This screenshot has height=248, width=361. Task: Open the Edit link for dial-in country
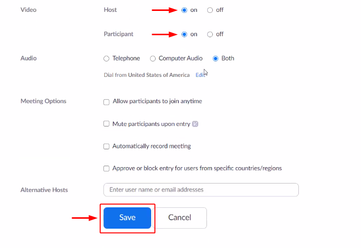pyautogui.click(x=200, y=75)
